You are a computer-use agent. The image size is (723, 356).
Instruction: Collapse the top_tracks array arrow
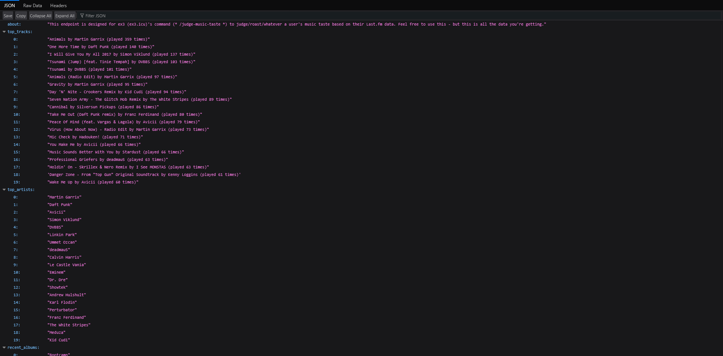(x=4, y=32)
